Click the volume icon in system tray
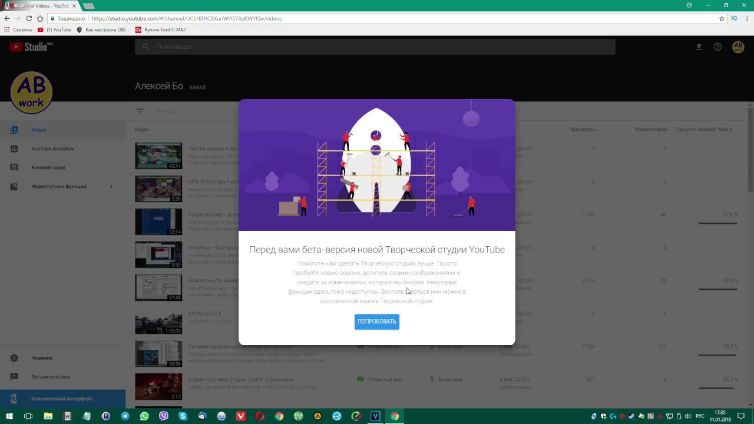754x424 pixels. (x=688, y=416)
